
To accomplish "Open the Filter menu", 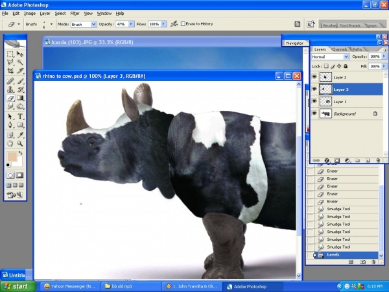I will coord(75,14).
